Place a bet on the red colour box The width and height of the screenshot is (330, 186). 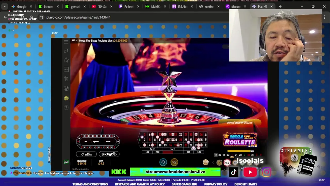[168, 152]
